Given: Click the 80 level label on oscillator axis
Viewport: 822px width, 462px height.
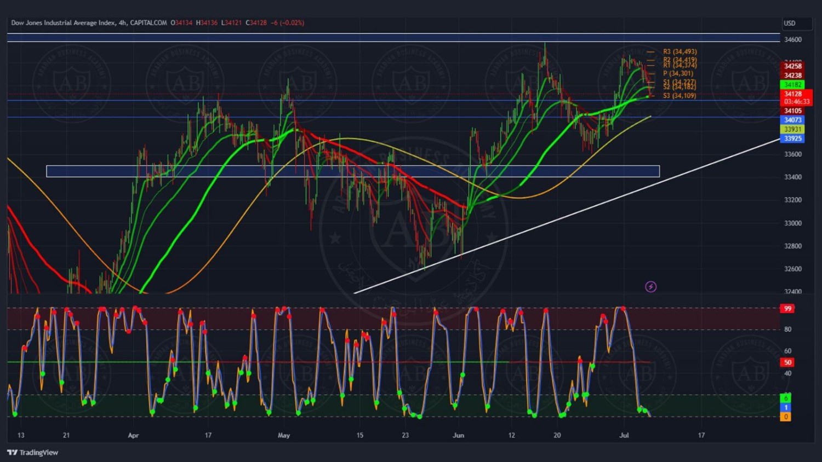Looking at the screenshot, I should pyautogui.click(x=788, y=330).
